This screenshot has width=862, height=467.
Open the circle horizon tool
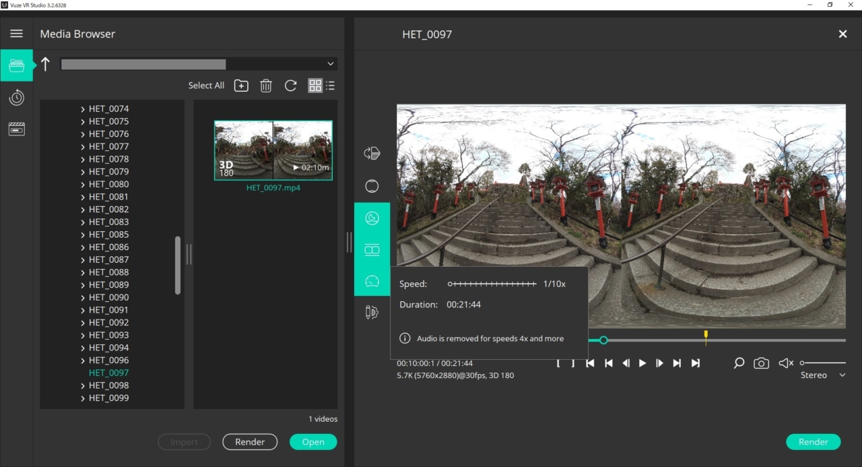click(x=372, y=186)
